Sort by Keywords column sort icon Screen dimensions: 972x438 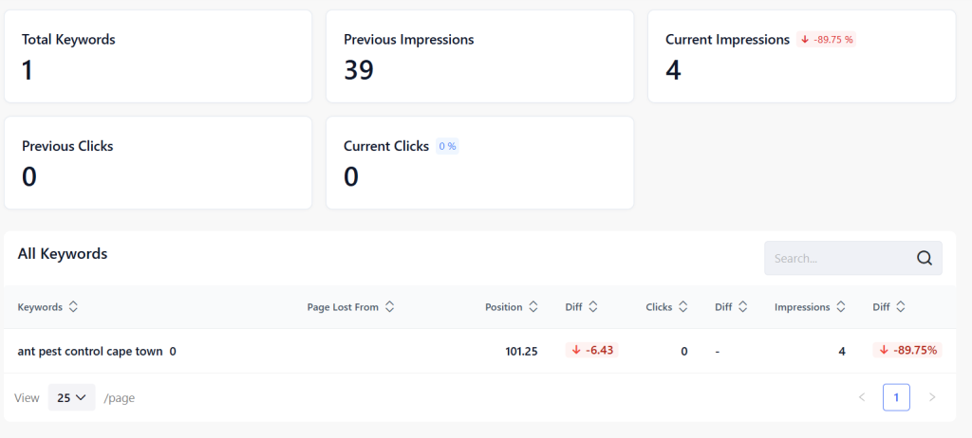click(x=73, y=307)
